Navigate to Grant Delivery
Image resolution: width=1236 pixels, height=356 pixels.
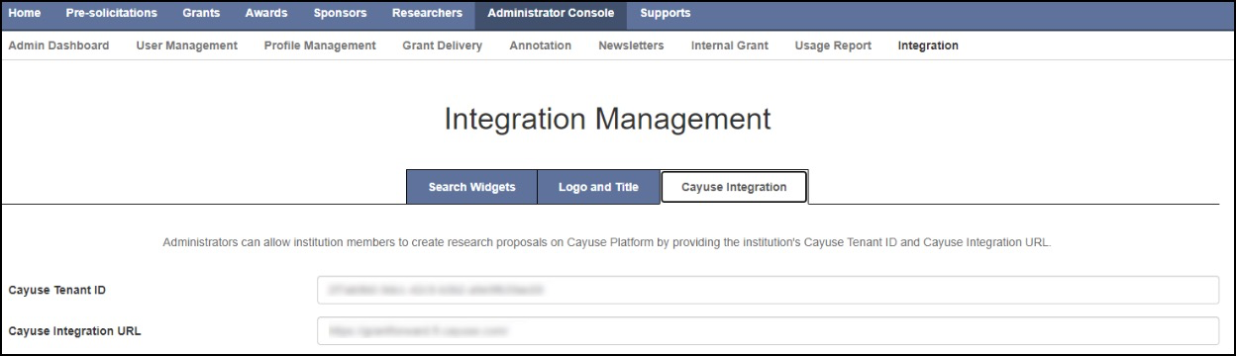point(442,45)
